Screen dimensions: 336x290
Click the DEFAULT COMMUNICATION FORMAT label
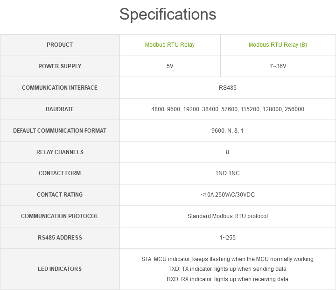pyautogui.click(x=60, y=131)
